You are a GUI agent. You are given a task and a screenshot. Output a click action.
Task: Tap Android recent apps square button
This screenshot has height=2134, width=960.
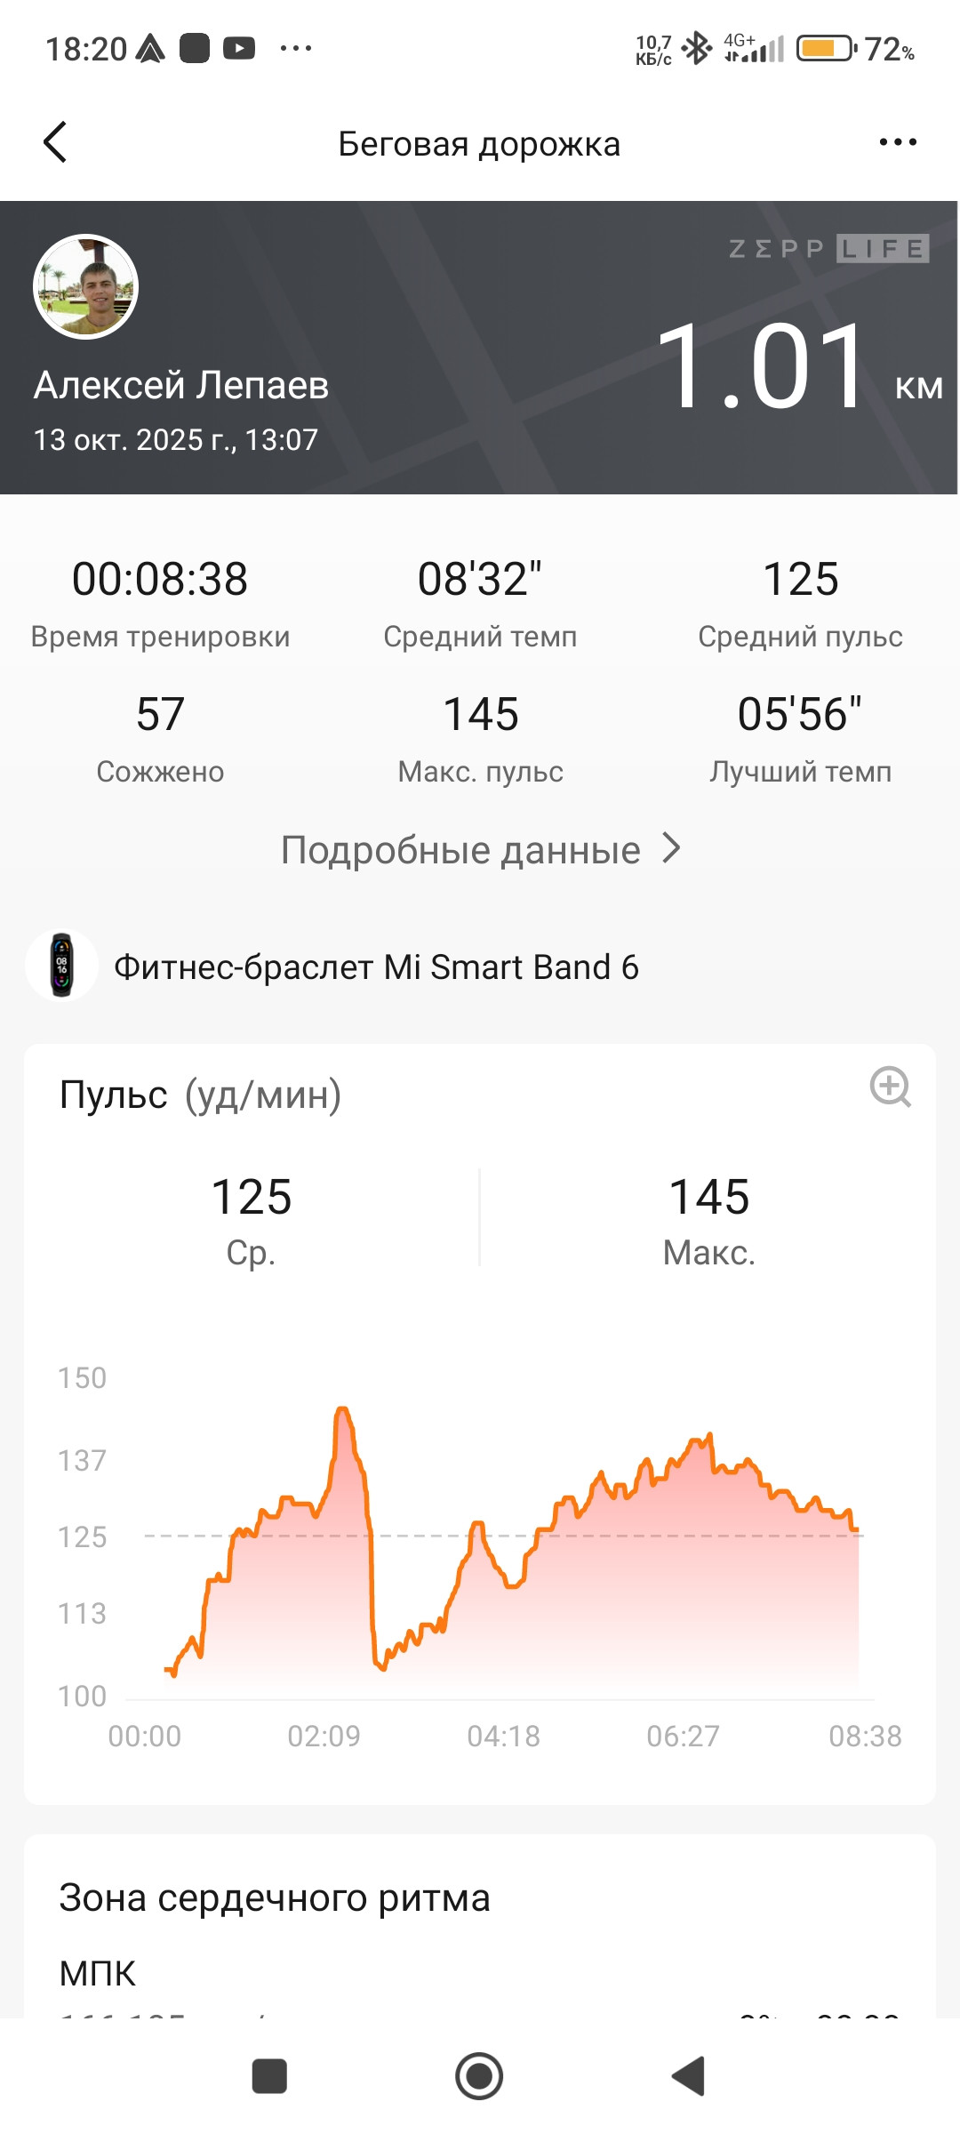point(269,2076)
